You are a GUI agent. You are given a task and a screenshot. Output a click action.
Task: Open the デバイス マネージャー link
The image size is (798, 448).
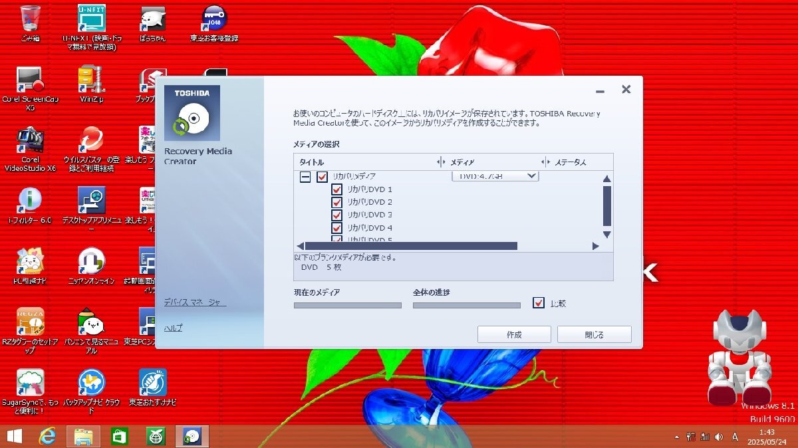196,302
